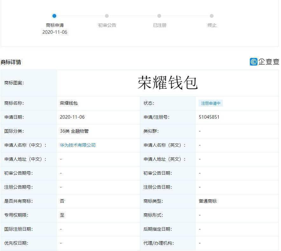Screen dimensions: 281x251
Task: Click the 终止 progress step dot
Action: 212,16
